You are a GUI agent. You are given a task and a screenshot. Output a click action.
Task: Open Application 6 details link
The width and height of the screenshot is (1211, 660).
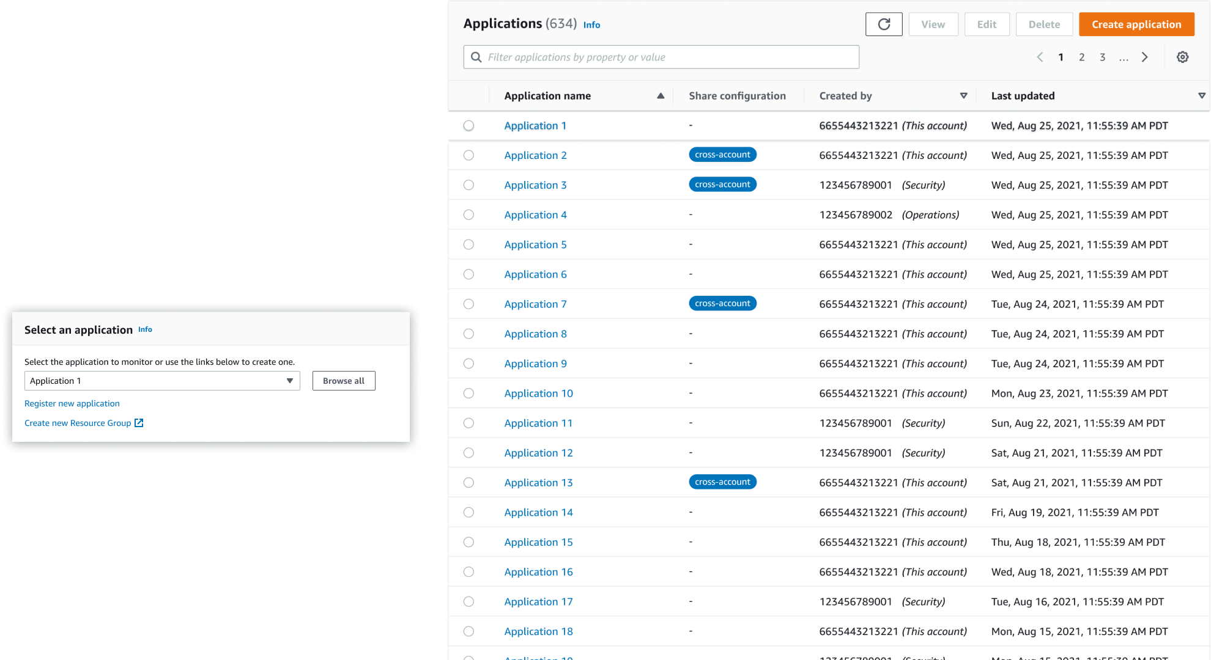click(535, 274)
